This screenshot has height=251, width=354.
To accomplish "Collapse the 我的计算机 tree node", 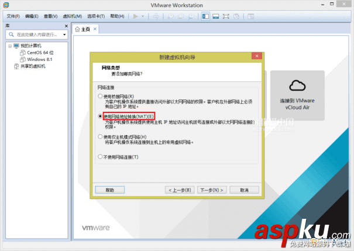I will pos(10,46).
